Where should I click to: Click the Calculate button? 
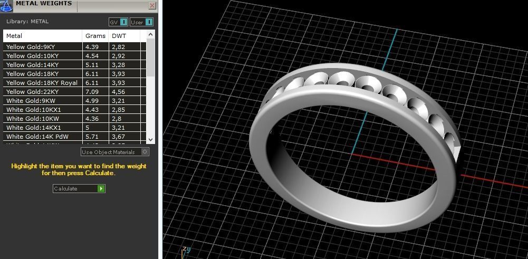point(79,189)
